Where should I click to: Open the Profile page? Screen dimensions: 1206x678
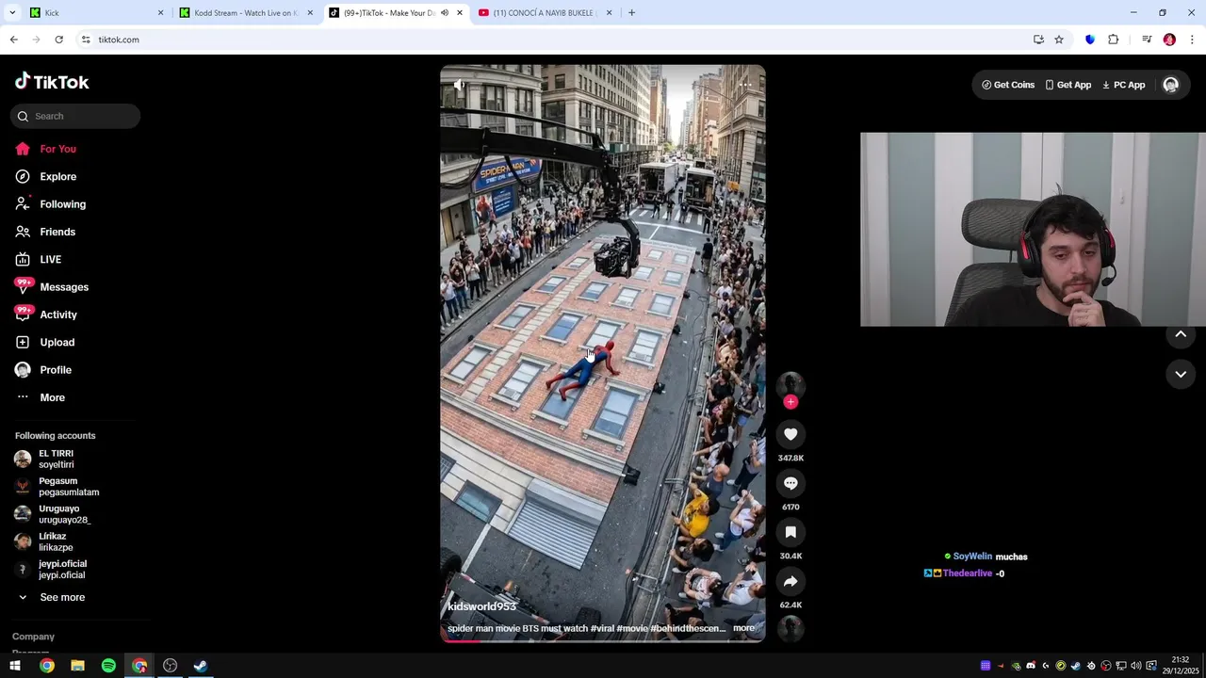[x=42, y=370]
